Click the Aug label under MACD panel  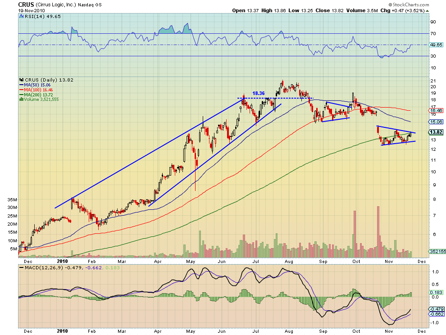pos(289,331)
